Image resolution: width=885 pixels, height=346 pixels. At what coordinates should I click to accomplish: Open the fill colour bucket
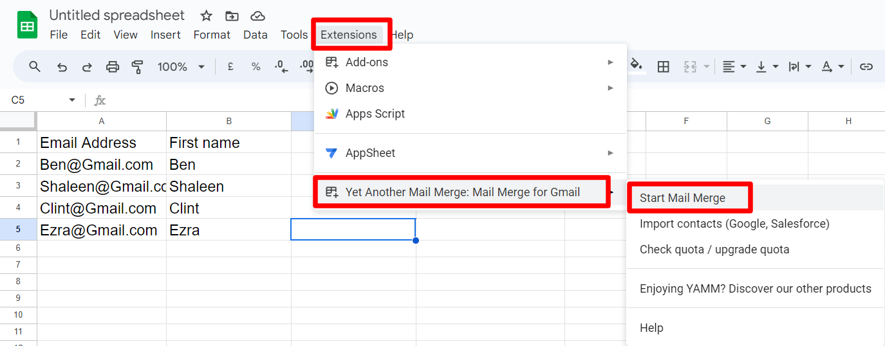[636, 65]
